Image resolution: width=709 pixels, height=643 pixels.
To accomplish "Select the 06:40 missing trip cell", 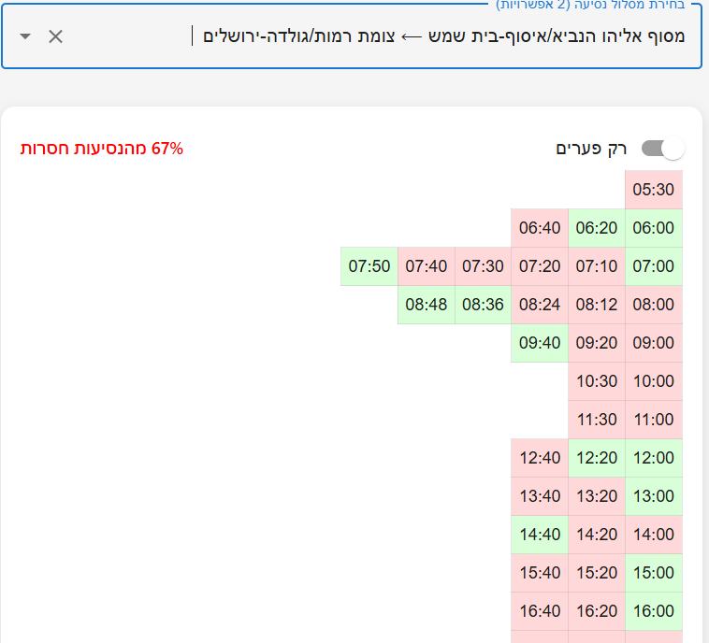I will pyautogui.click(x=540, y=228).
